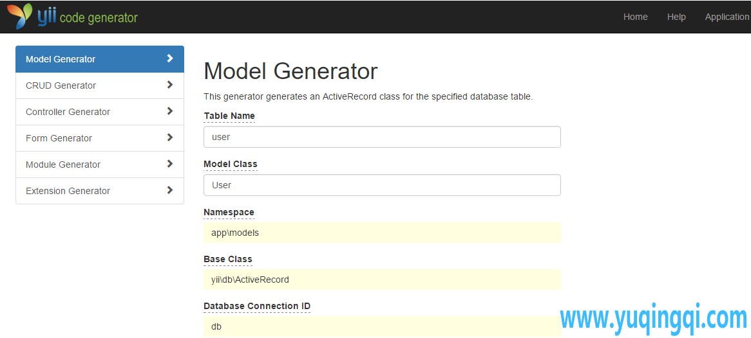Open Extension Generator from the sidebar list
This screenshot has height=338, width=751.
click(68, 191)
